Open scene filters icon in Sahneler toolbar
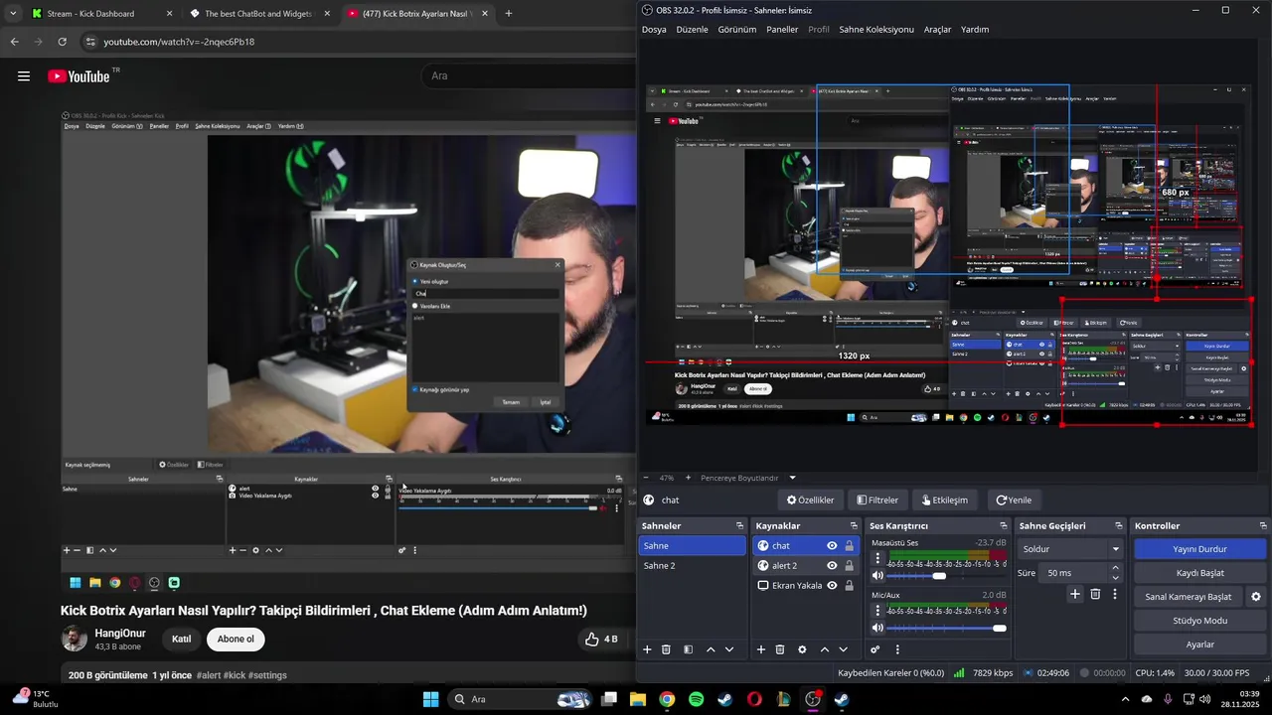The height and width of the screenshot is (715, 1272). tap(688, 649)
